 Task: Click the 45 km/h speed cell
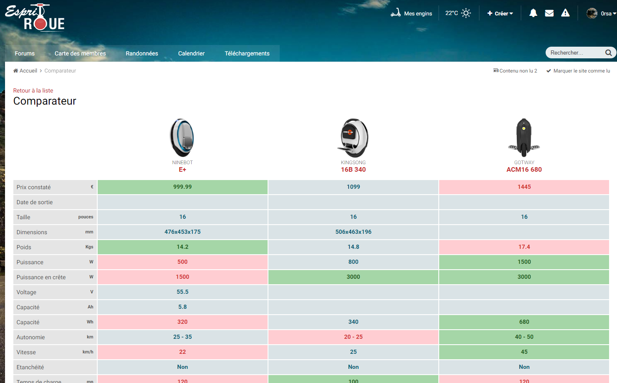pyautogui.click(x=524, y=352)
